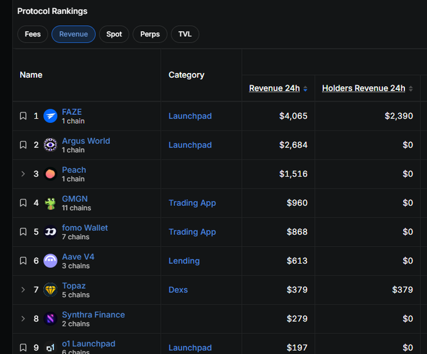Viewport: 427px width, 354px height.
Task: Click the $279 revenue value
Action: [x=297, y=319]
